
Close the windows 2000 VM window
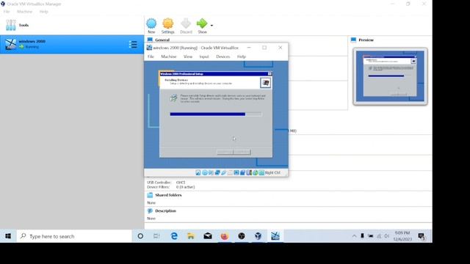[x=281, y=48]
